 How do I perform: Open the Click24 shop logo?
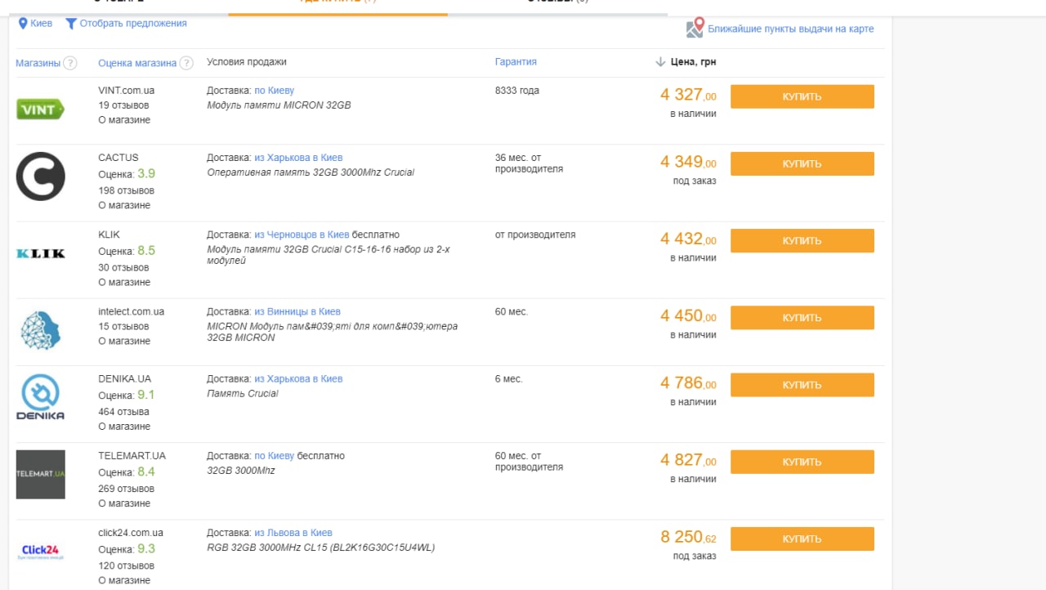point(41,552)
